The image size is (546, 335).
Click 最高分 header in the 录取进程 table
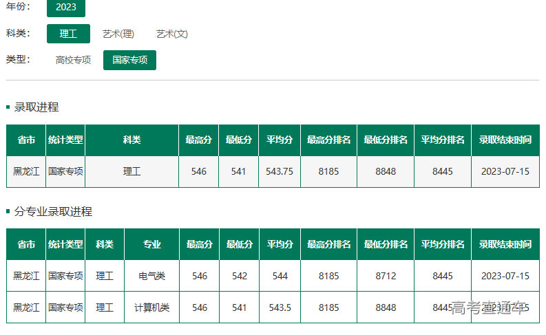pyautogui.click(x=199, y=140)
